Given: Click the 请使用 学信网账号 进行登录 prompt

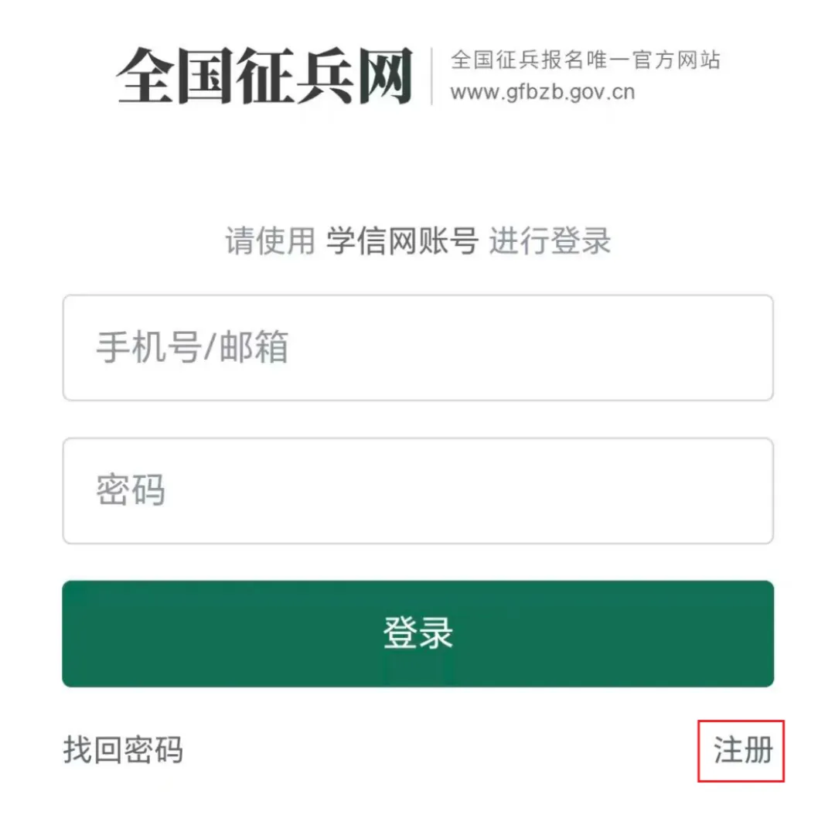Looking at the screenshot, I should tap(418, 240).
